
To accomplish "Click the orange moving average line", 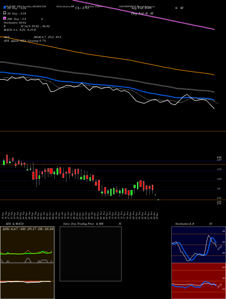I will click(108, 57).
